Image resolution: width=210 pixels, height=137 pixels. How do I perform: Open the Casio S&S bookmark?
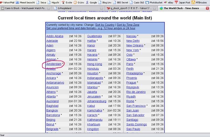(137, 2)
